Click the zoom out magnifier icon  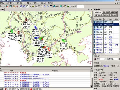point(24,6)
